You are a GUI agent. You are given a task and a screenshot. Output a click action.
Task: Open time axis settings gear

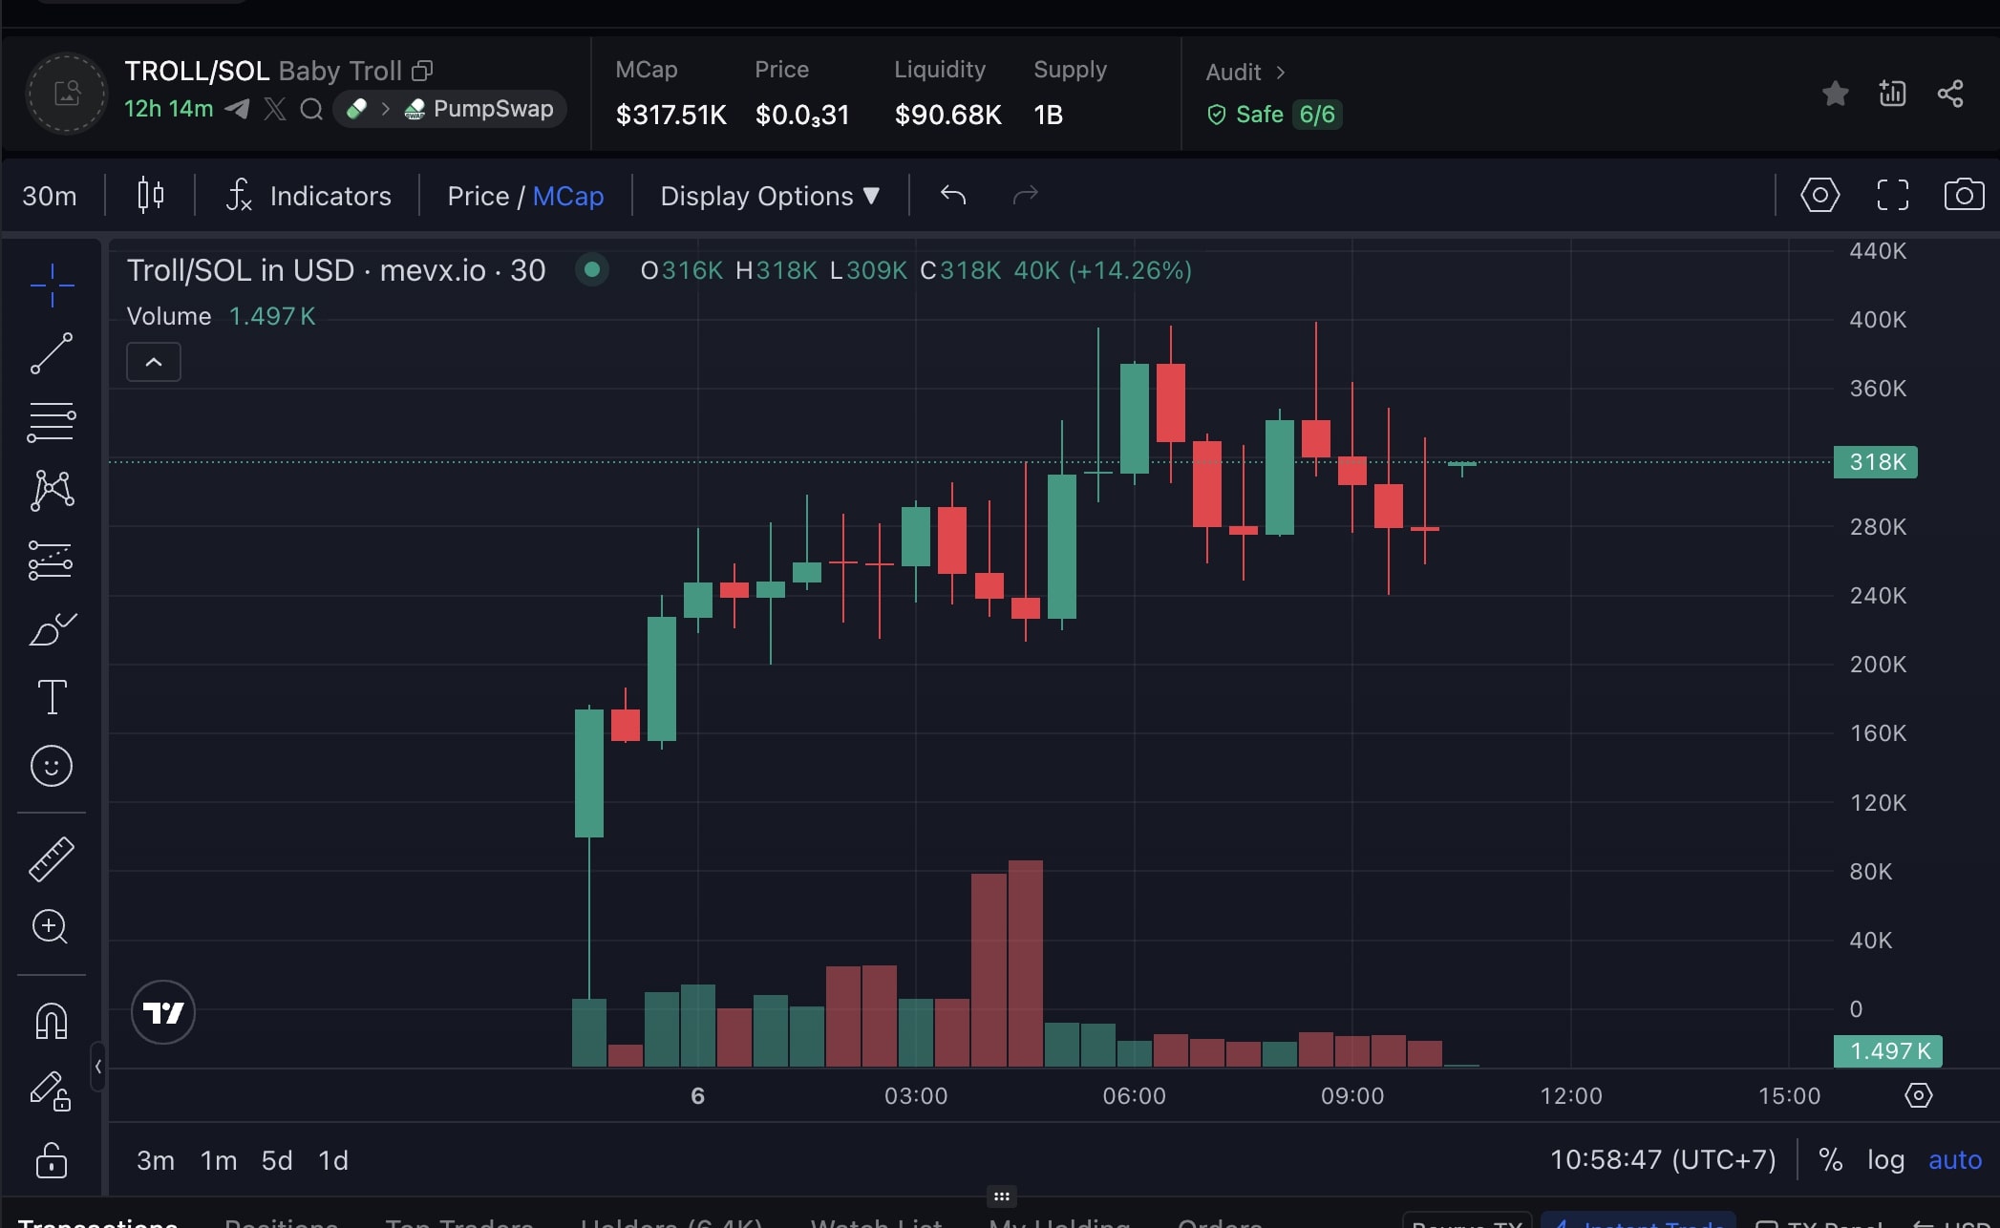[x=1918, y=1095]
